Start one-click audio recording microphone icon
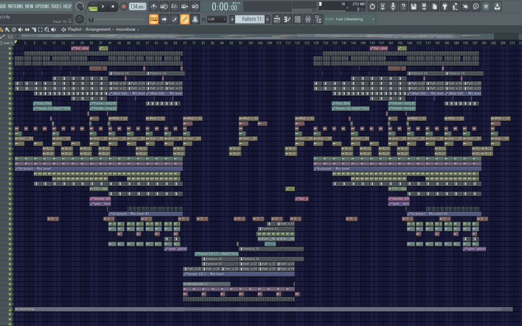Screen dimensions: 522x326 (x=393, y=6)
